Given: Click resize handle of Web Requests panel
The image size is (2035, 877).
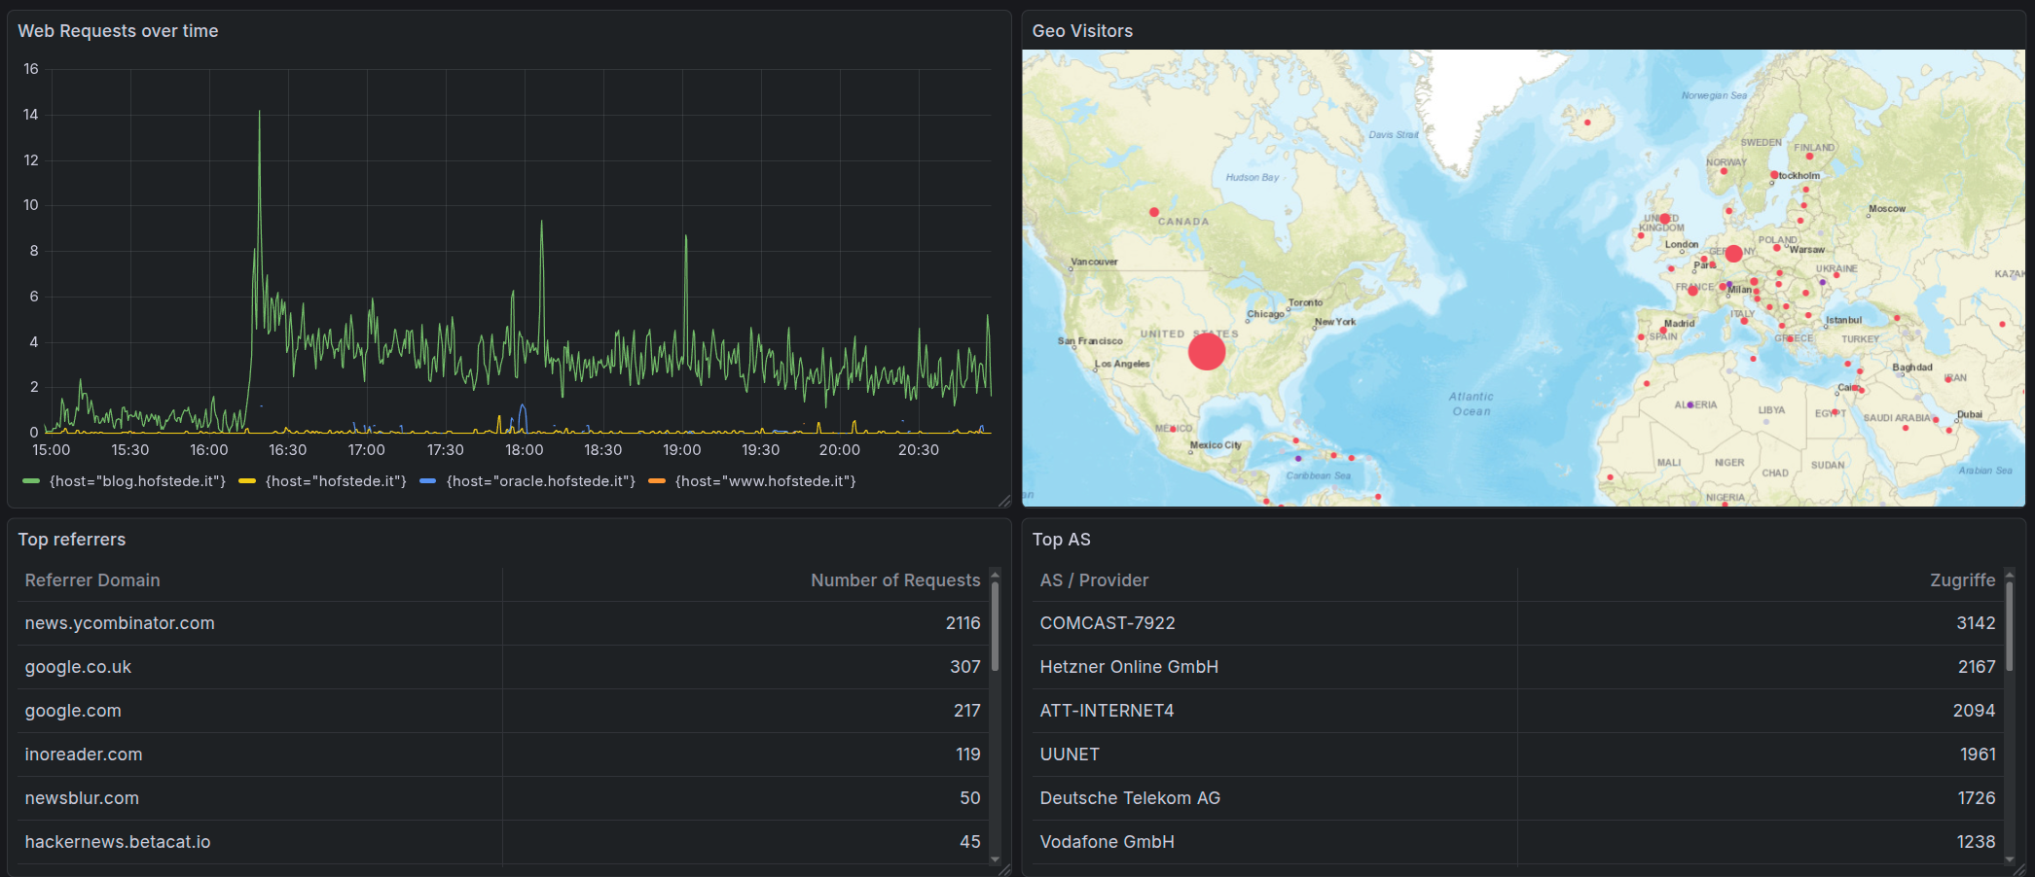Looking at the screenshot, I should click(1004, 501).
